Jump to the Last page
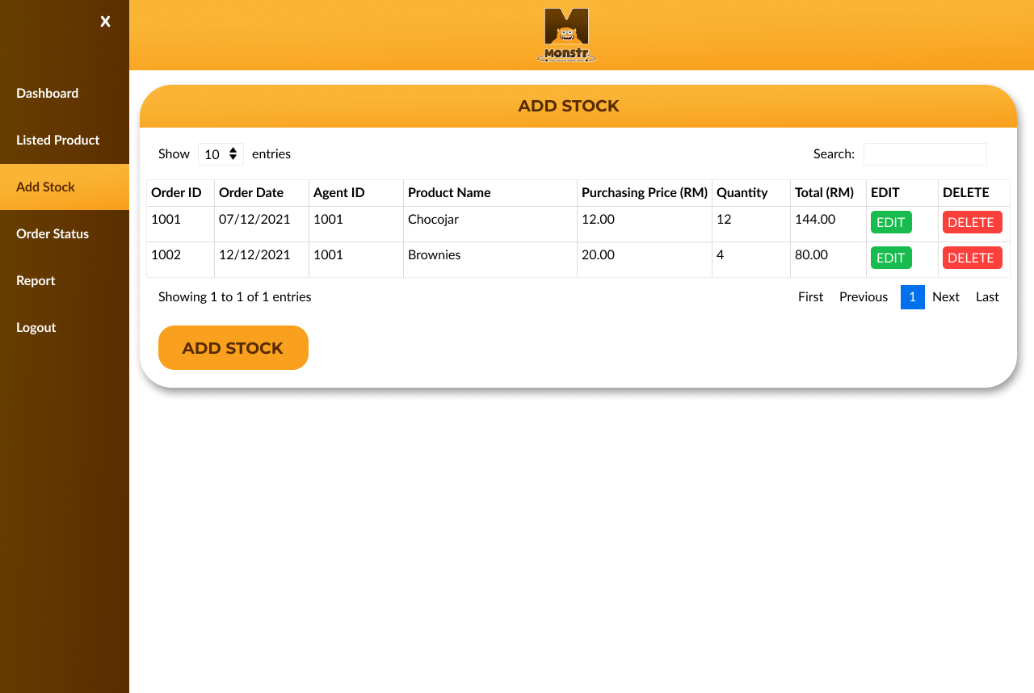 [987, 296]
